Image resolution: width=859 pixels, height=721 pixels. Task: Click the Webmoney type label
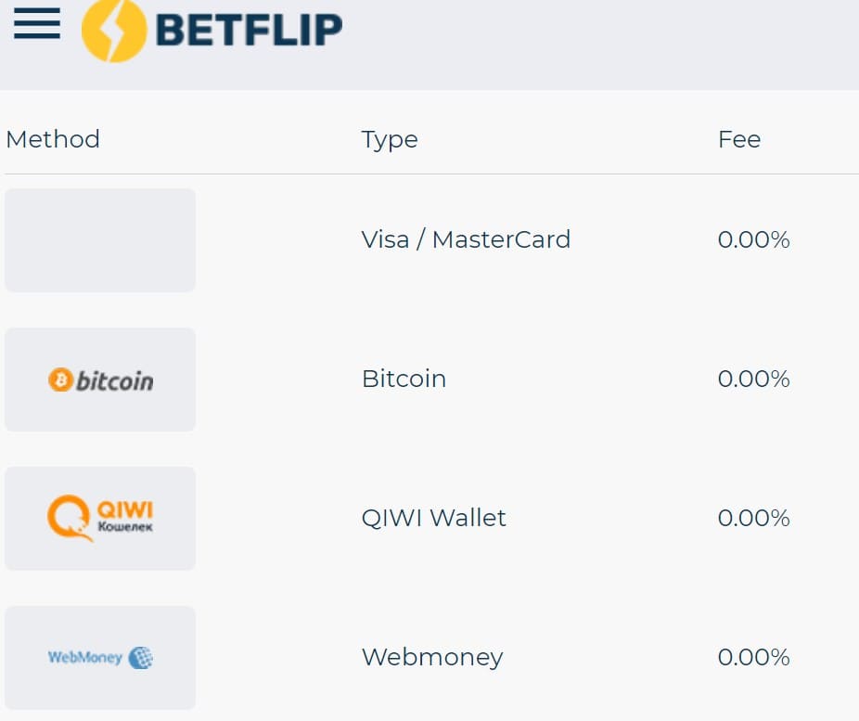[x=432, y=657]
